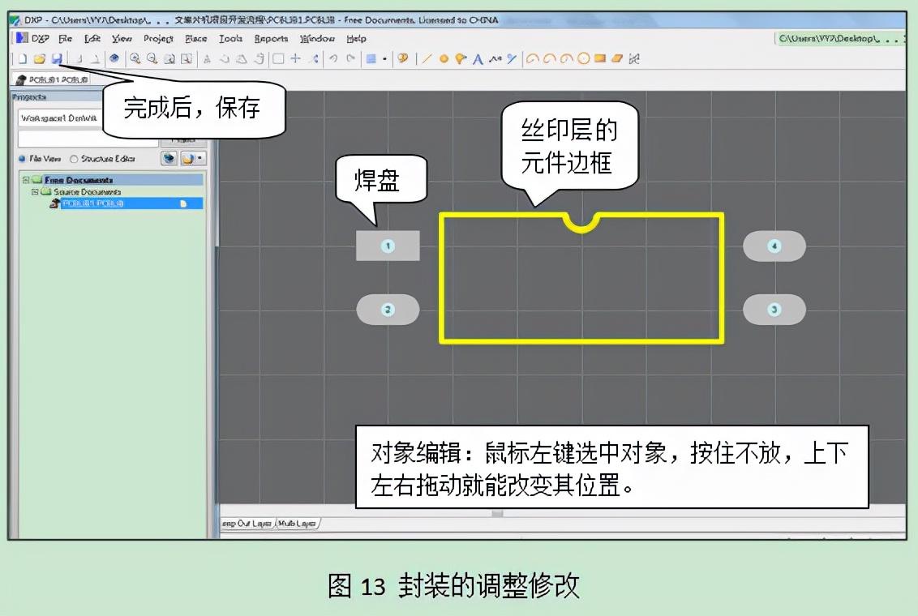The image size is (918, 616).
Task: Select the Place Line tool
Action: [x=427, y=58]
